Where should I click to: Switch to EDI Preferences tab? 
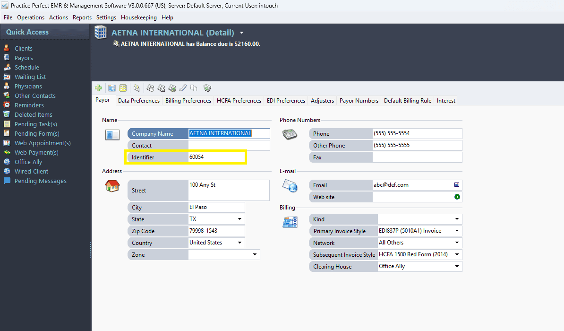(x=286, y=101)
